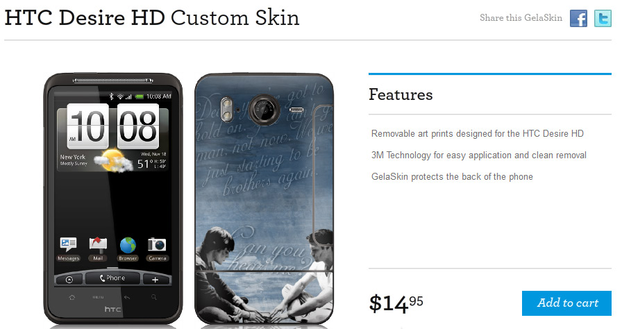
Task: Click the $14.95 price text
Action: (x=396, y=303)
